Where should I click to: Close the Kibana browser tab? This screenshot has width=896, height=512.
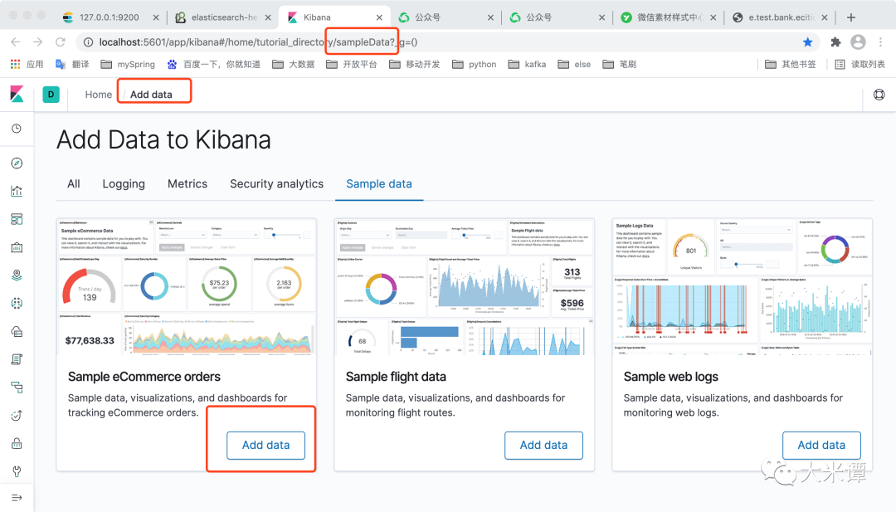tap(379, 17)
